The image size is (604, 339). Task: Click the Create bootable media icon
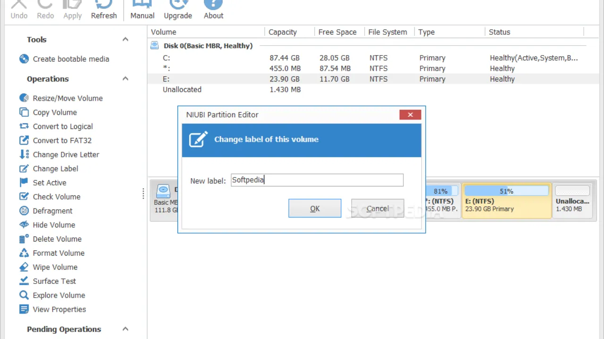[x=24, y=59]
